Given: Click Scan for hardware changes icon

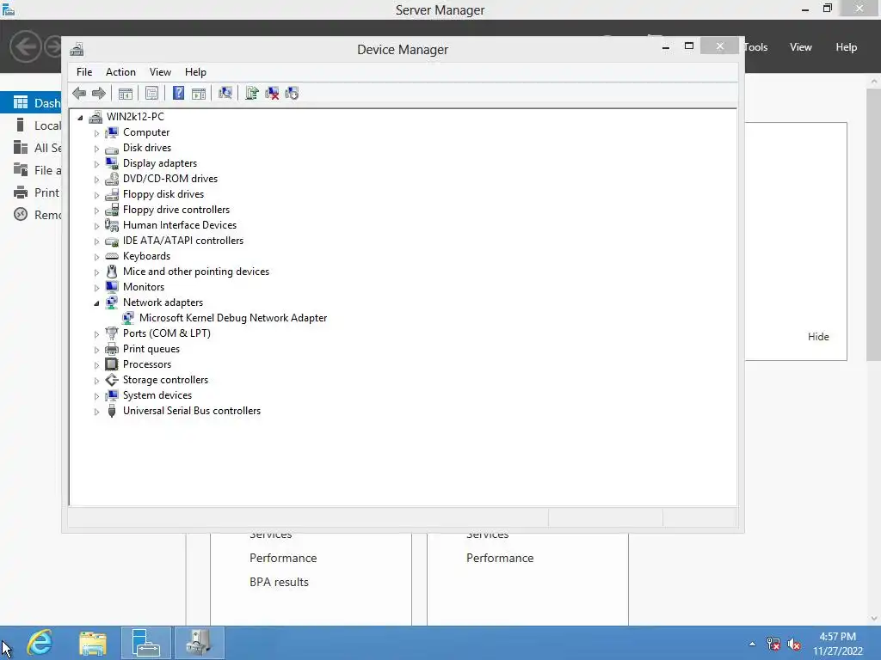Looking at the screenshot, I should click(x=225, y=93).
